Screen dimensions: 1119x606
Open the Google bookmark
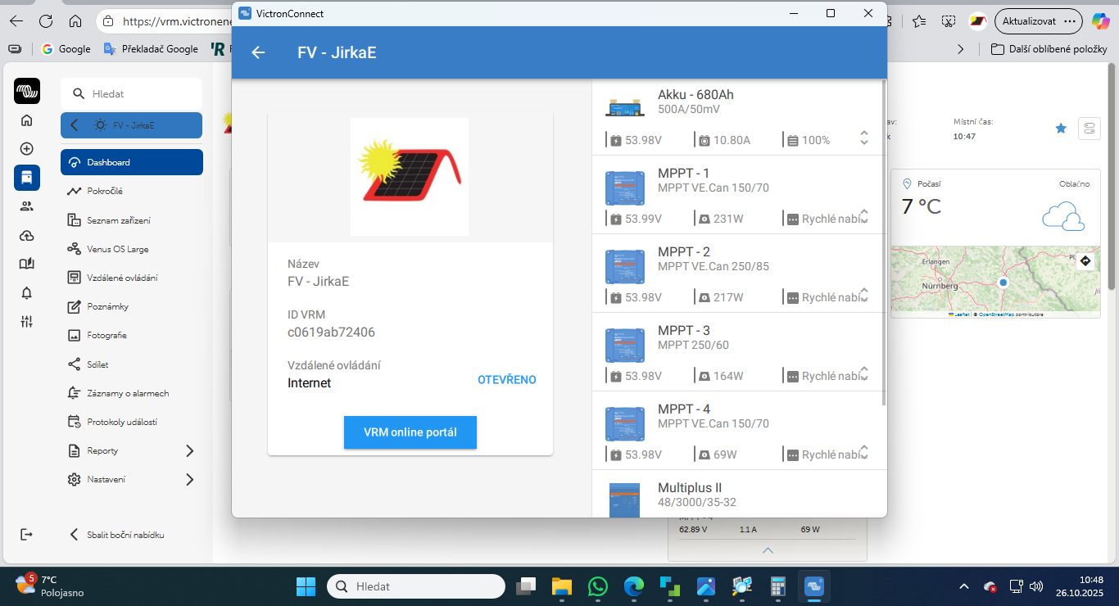pos(66,49)
